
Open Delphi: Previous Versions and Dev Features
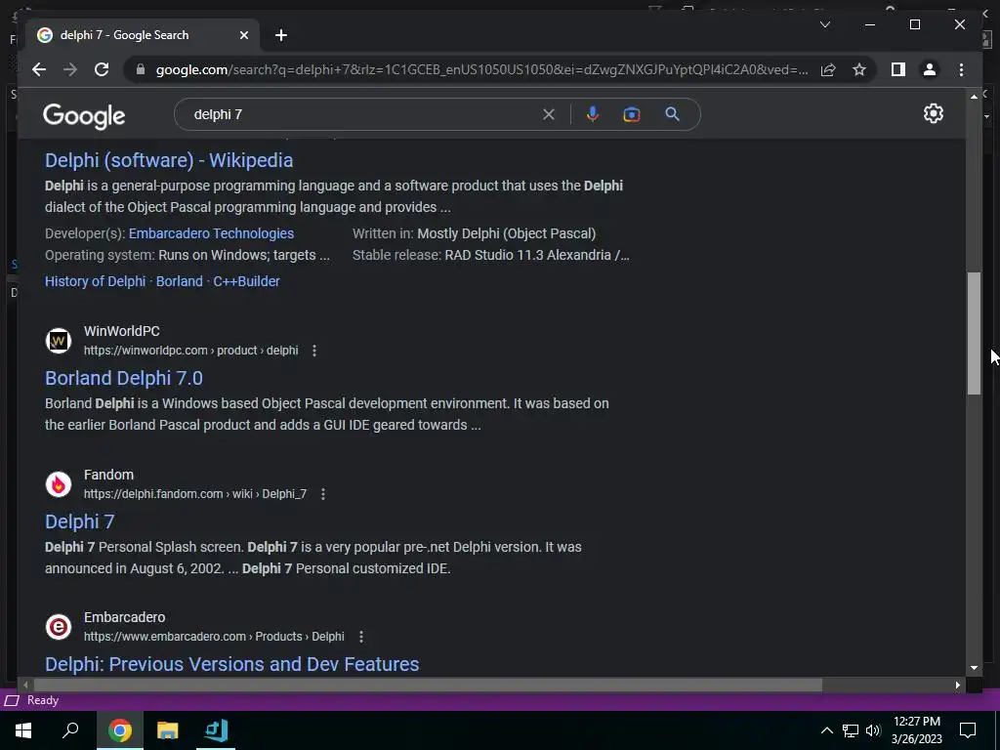[232, 664]
